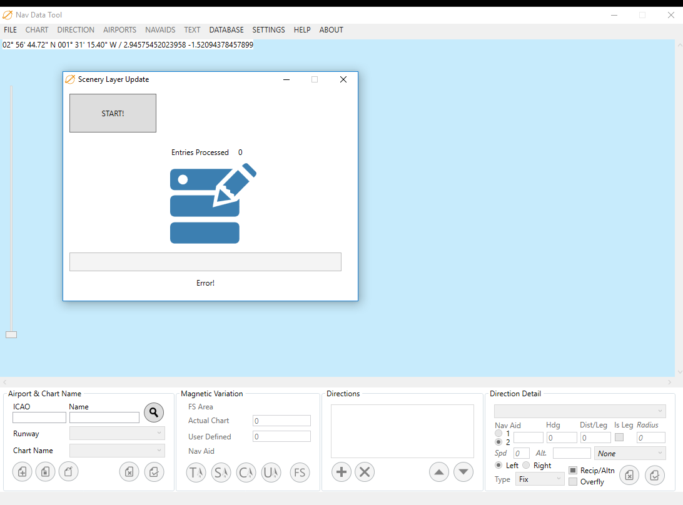This screenshot has width=683, height=505.
Task: Expand the Type dropdown showing Fix
Action: pos(540,479)
